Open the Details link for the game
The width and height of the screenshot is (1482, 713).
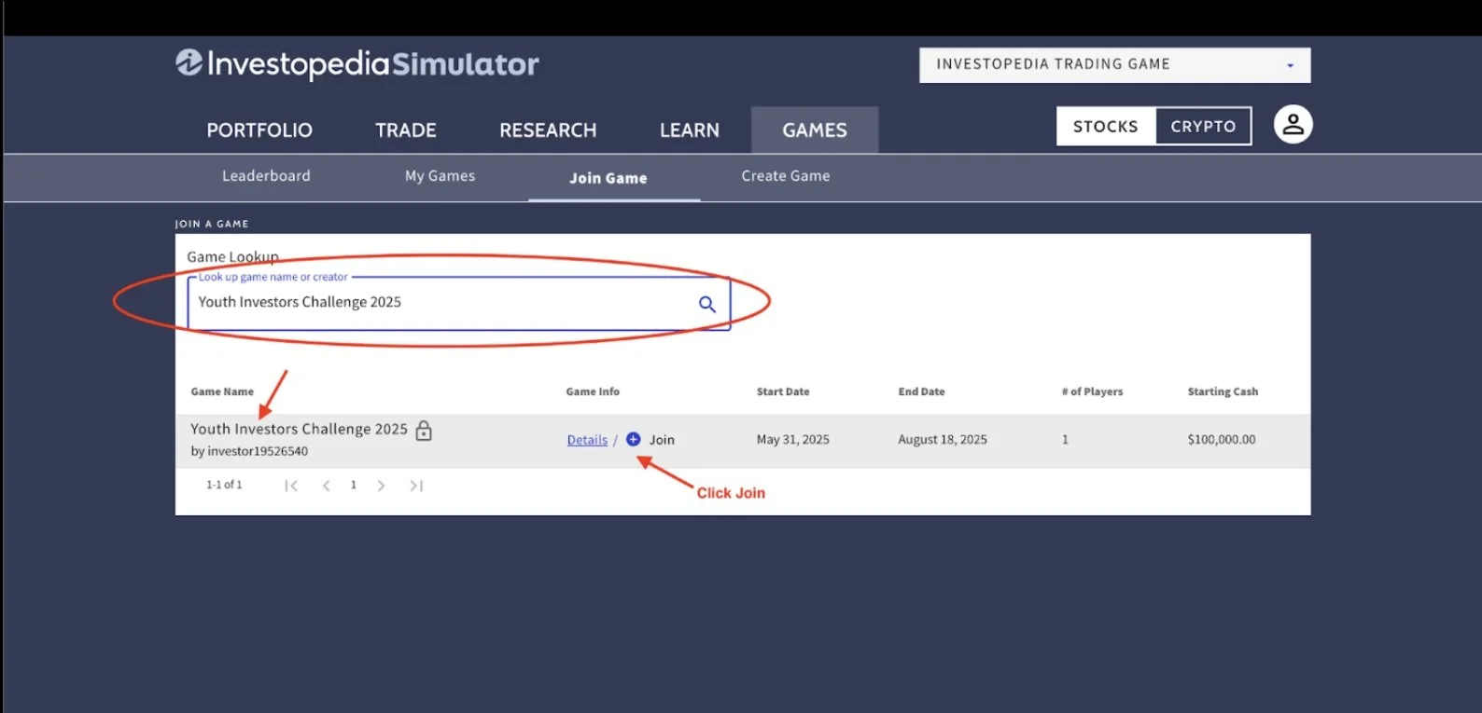point(587,440)
